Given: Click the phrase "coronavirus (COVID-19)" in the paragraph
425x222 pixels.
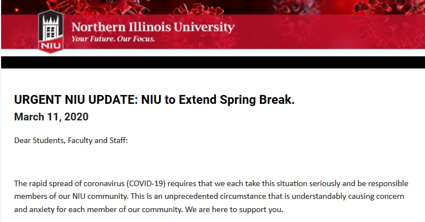Looking at the screenshot, I should [125, 183].
